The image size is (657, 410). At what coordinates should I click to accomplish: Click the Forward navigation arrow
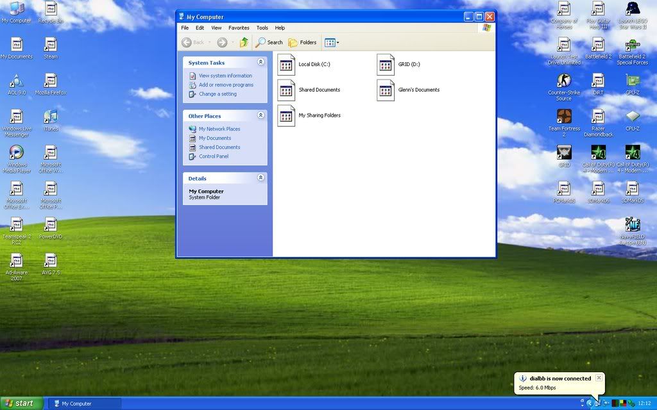pos(222,42)
